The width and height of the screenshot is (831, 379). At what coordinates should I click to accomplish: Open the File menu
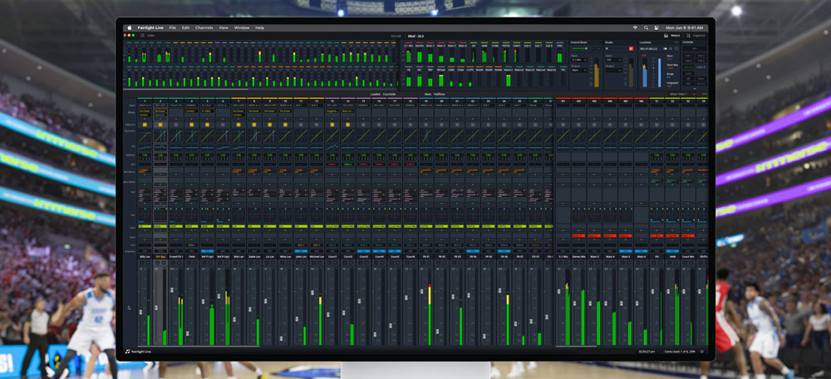(x=173, y=27)
